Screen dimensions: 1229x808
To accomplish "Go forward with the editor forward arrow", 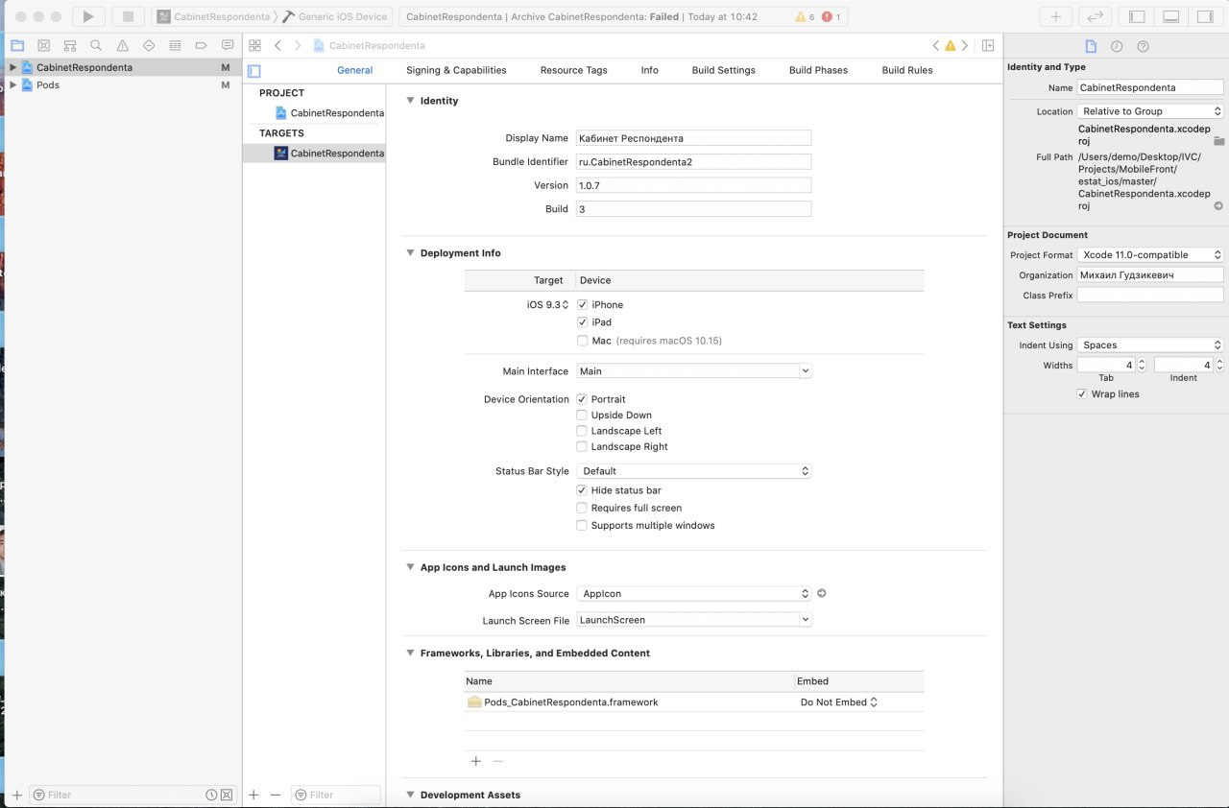I will [x=298, y=45].
